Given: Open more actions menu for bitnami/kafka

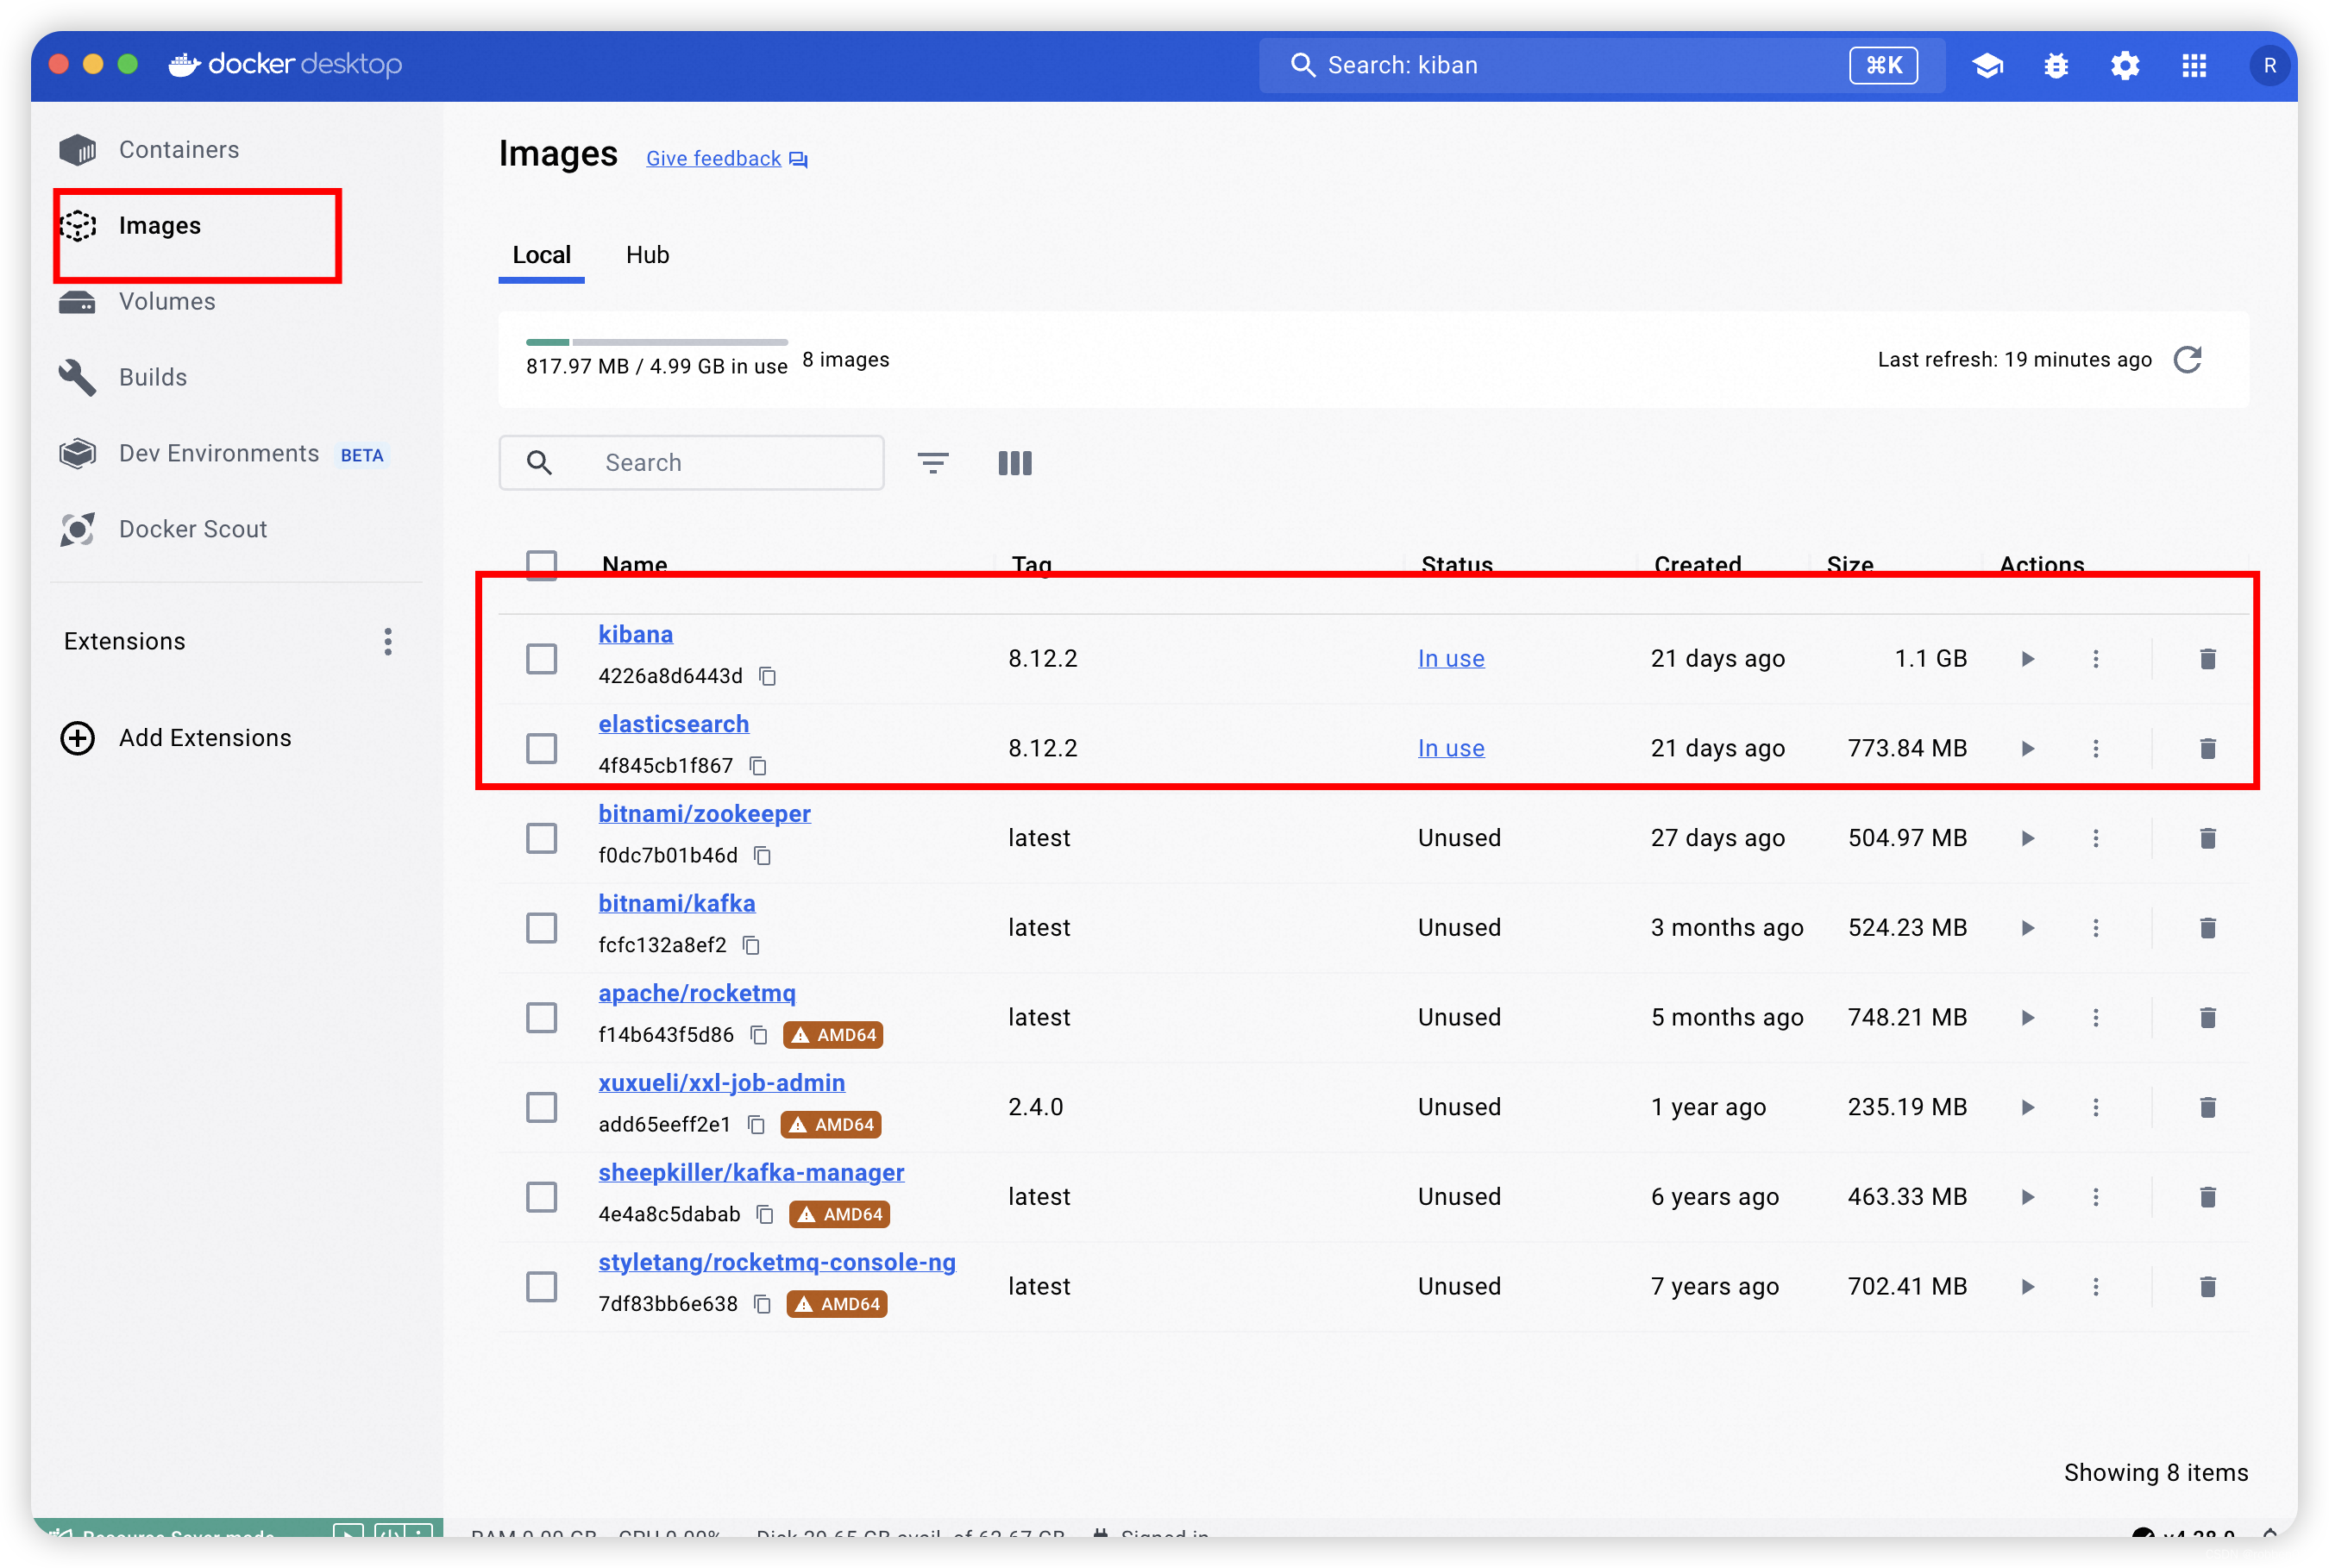Looking at the screenshot, I should [2096, 928].
